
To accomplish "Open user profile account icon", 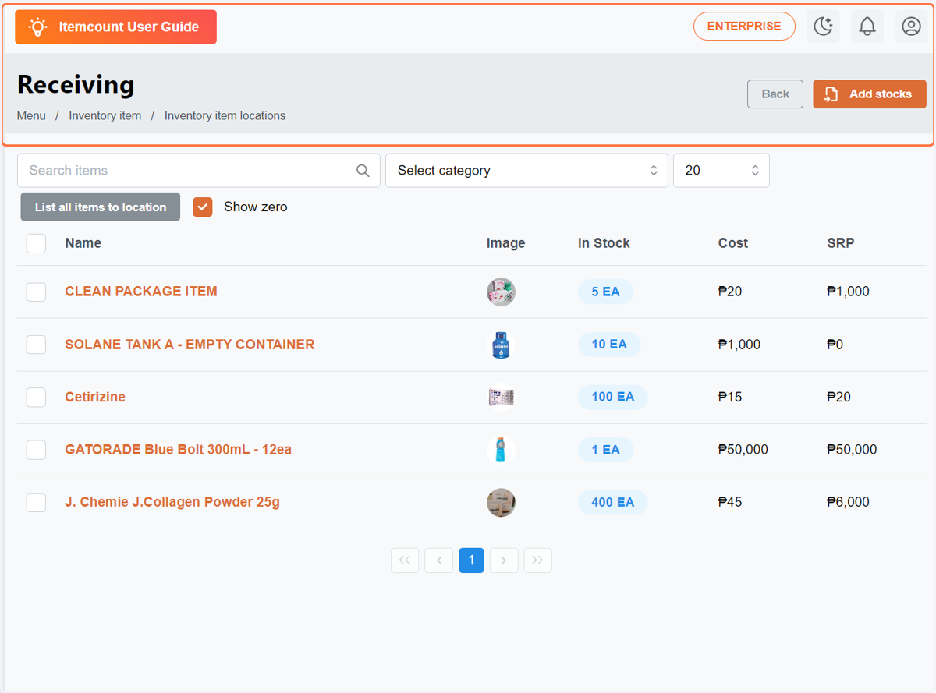I will 911,27.
